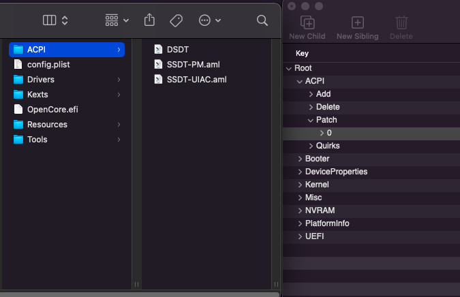460x297 pixels.
Task: Click the Delete trash toolbar button
Action: [401, 27]
